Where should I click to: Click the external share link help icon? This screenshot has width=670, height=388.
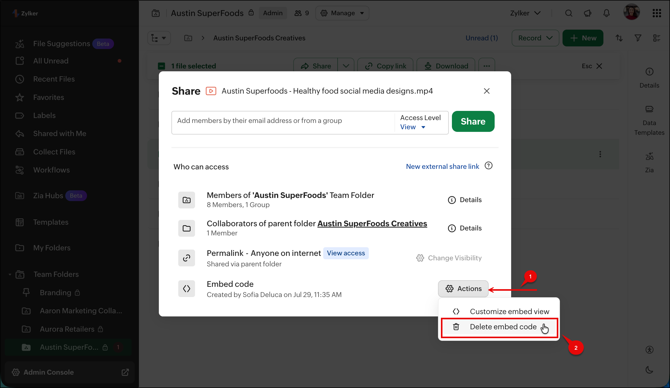(488, 166)
